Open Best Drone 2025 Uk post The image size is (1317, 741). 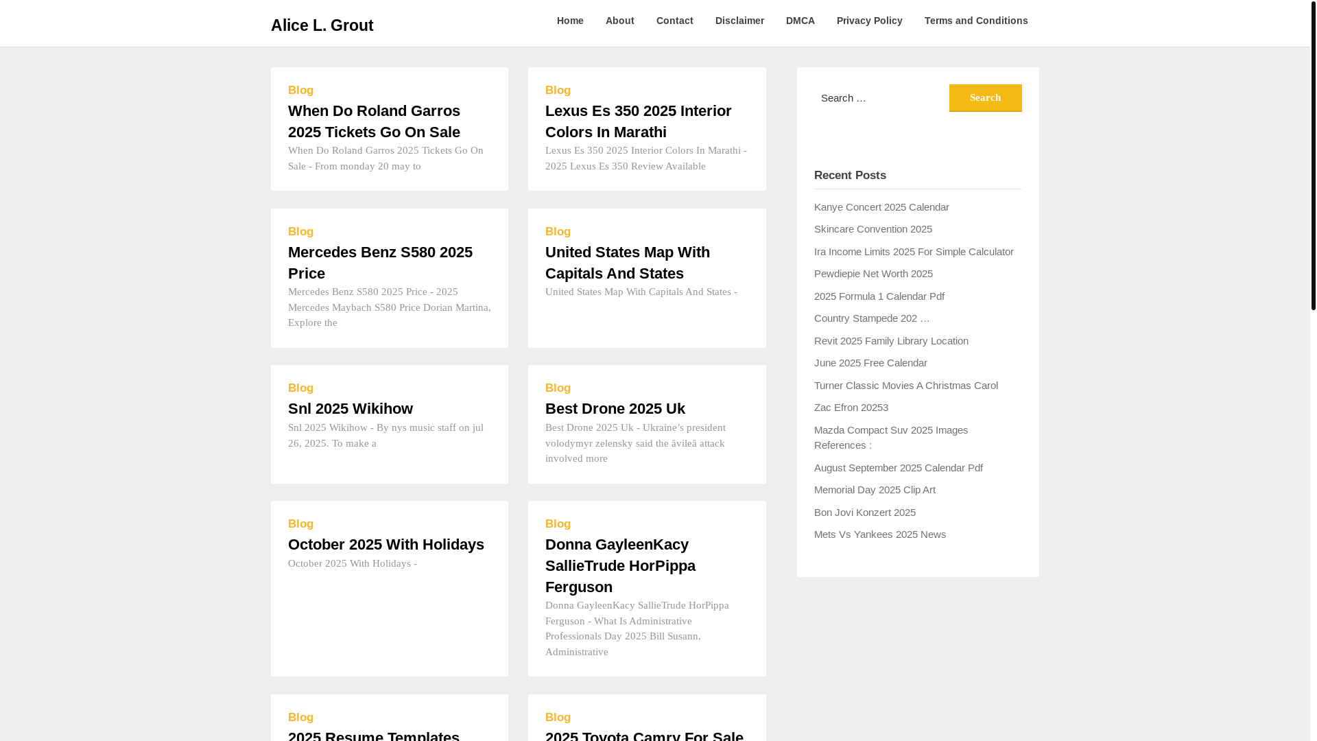615,409
